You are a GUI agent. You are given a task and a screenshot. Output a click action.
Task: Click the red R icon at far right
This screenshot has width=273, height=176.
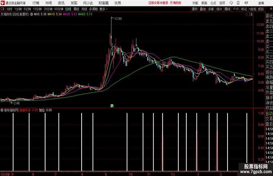point(271,9)
